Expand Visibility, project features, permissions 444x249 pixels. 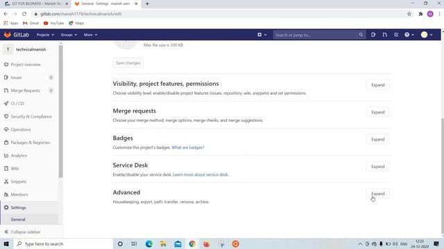(377, 85)
